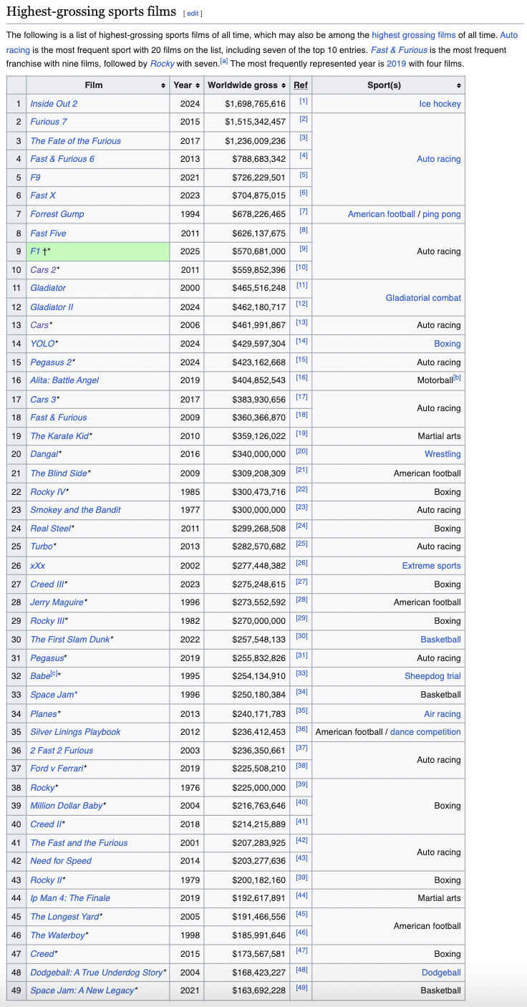Image resolution: width=527 pixels, height=1007 pixels.
Task: Open Dangal film link
Action: tap(44, 454)
